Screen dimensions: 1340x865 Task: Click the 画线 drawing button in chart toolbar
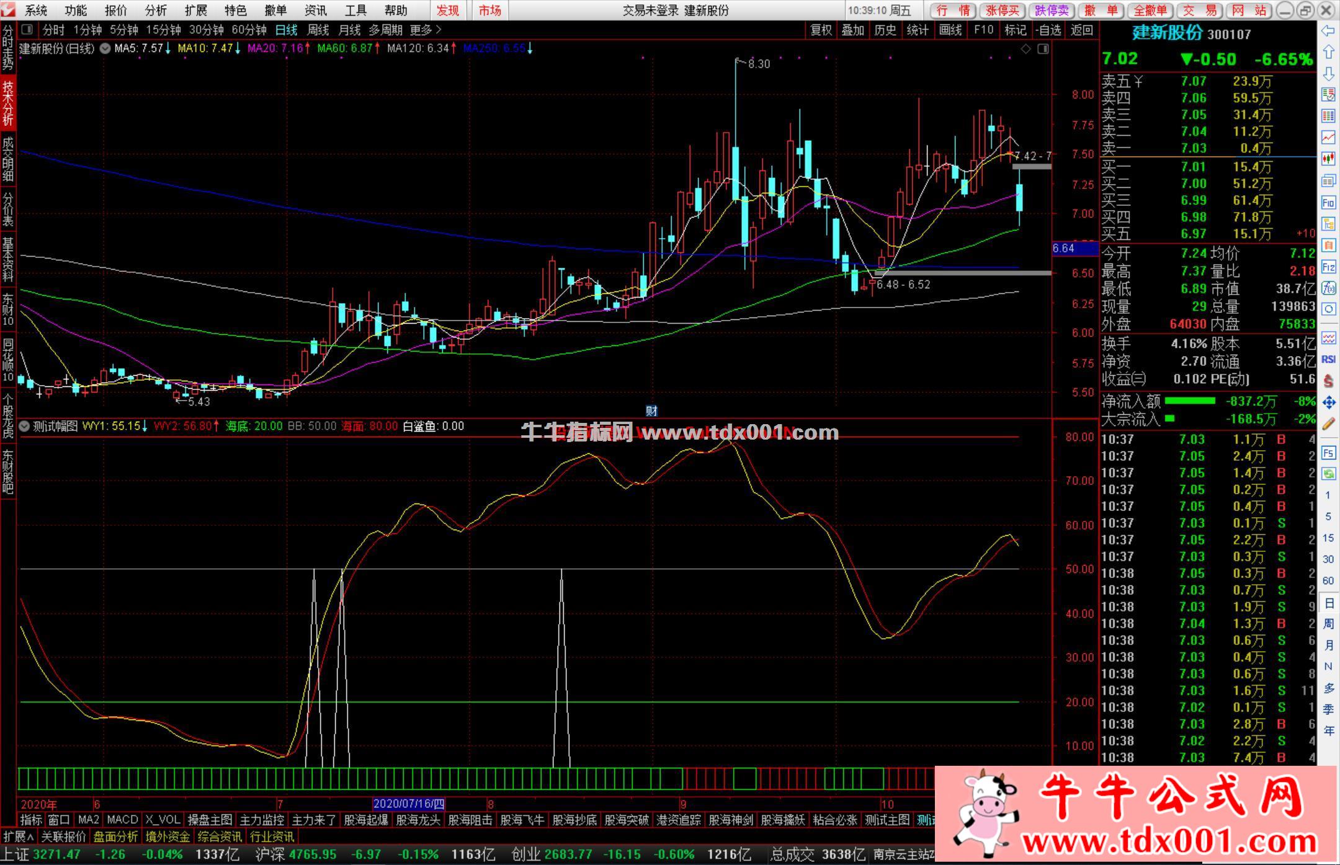tap(950, 30)
